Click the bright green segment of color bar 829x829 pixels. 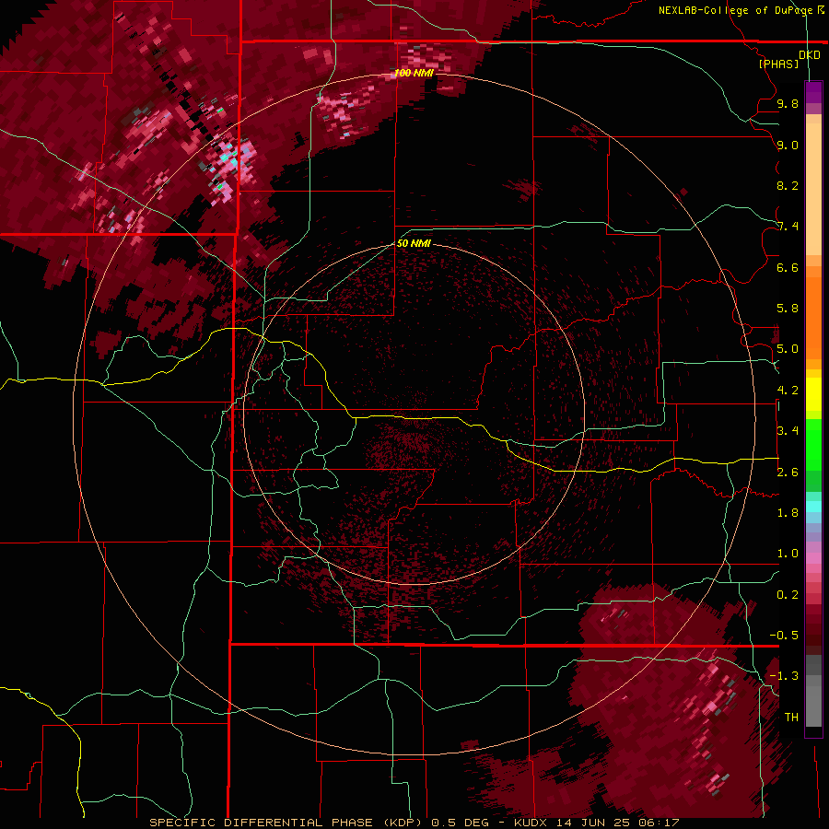[x=813, y=445]
